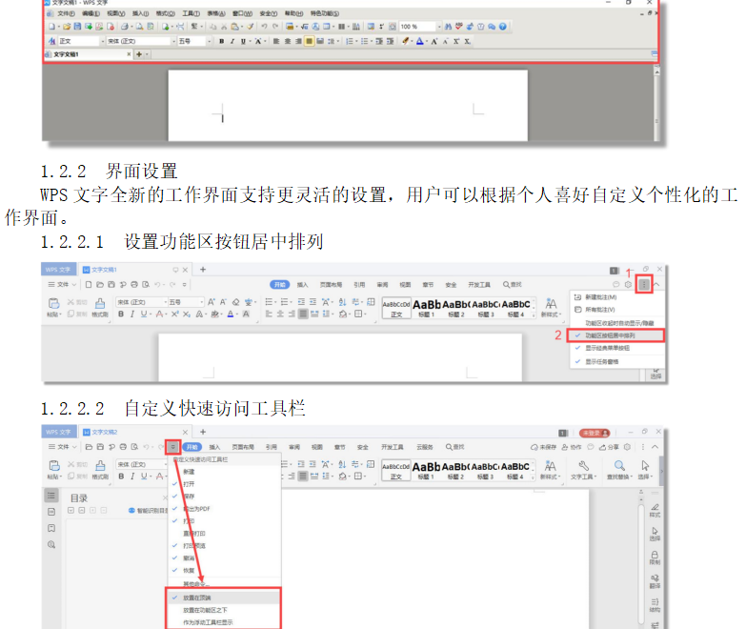Click the vertical-dots interface settings icon
Viewport: 746px width, 629px height.
click(645, 284)
